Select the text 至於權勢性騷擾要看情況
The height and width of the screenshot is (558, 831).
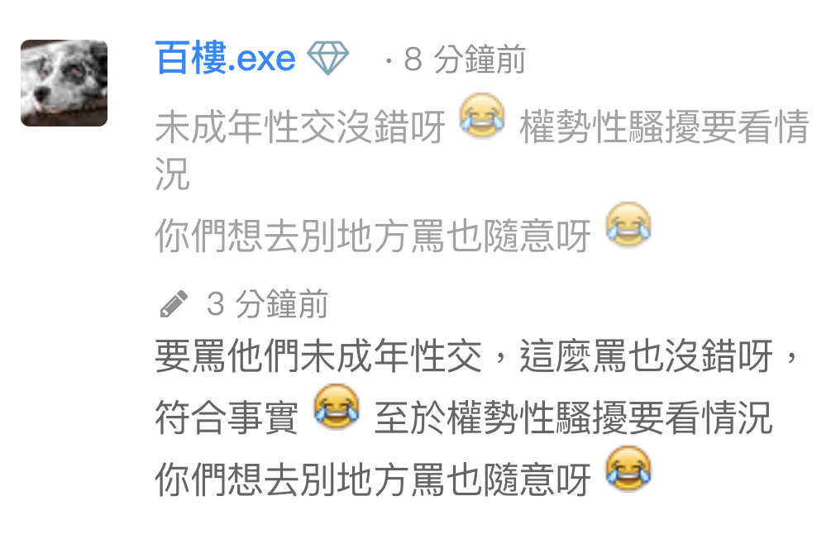click(574, 417)
